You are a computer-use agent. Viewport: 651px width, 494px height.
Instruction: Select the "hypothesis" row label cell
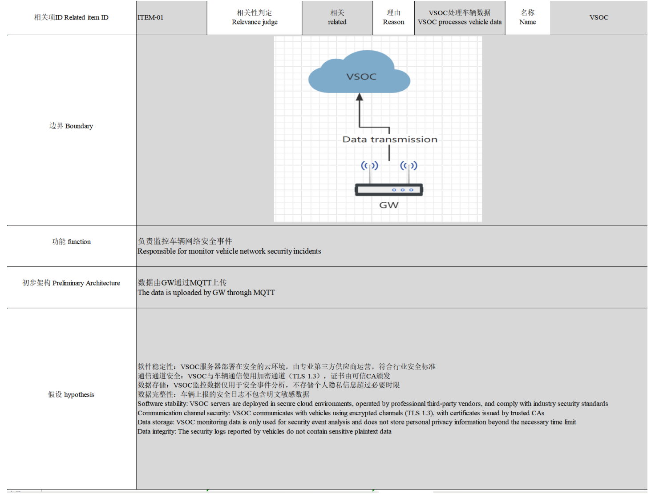(x=71, y=395)
